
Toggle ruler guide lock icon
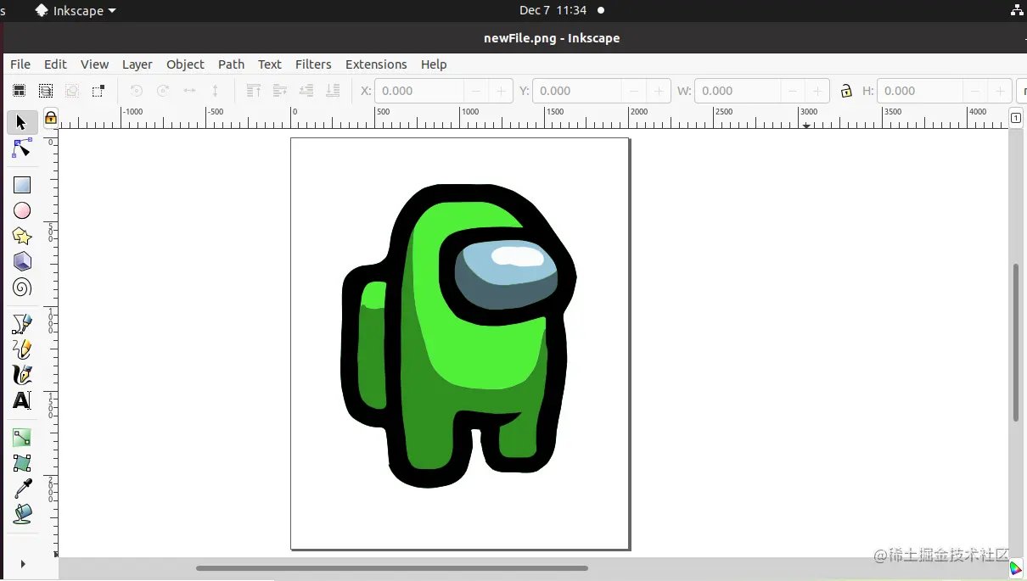coord(51,118)
